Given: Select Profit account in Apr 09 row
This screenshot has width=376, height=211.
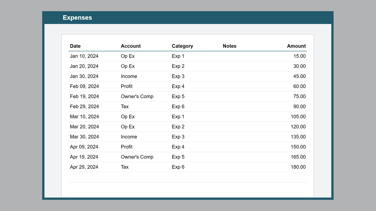Looking at the screenshot, I should coord(127,147).
